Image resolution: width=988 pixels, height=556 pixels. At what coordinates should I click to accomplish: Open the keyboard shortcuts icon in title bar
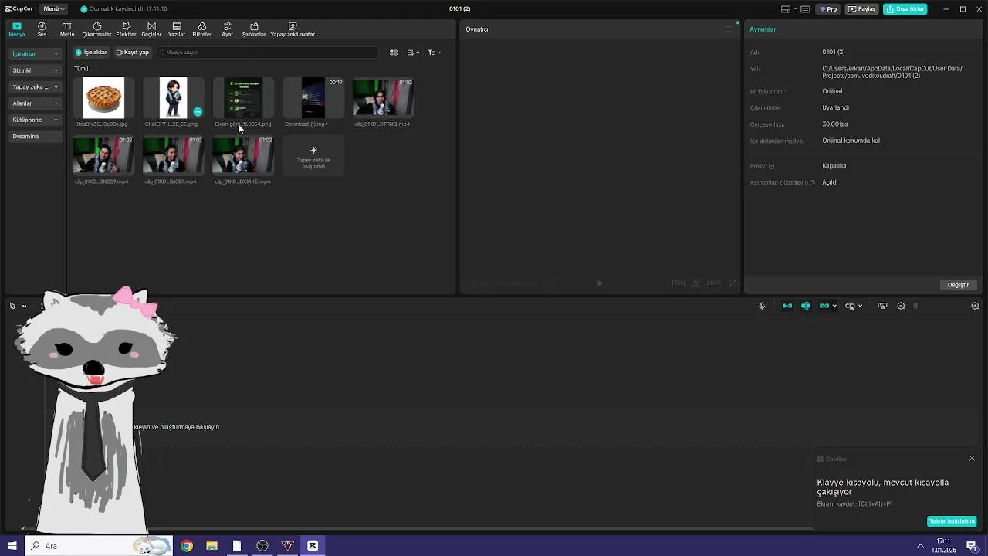(806, 9)
